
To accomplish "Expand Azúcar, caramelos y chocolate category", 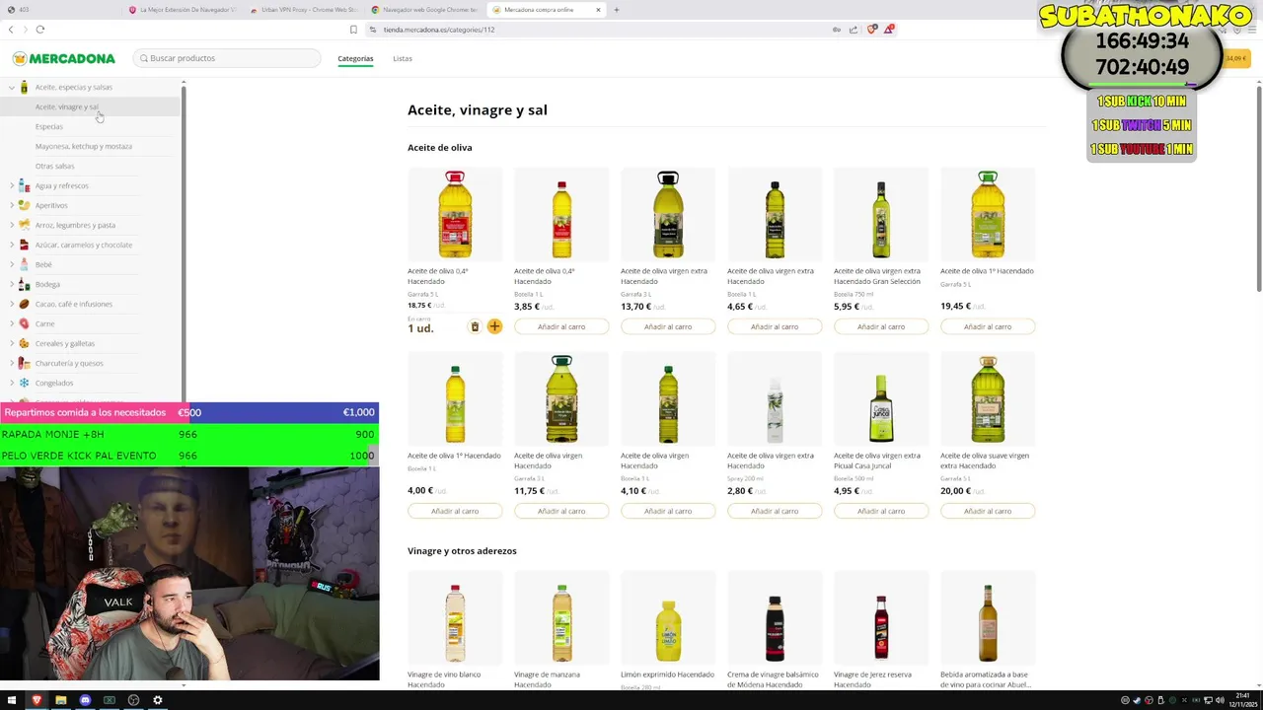I will click(x=12, y=245).
